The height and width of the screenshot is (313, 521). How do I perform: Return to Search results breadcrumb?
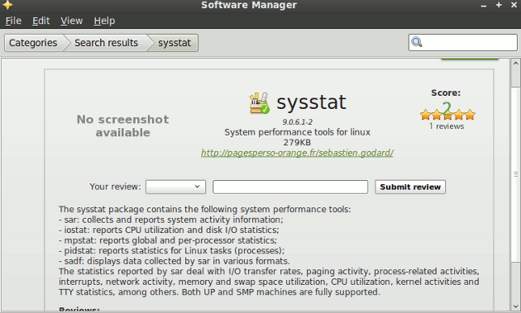(x=106, y=43)
